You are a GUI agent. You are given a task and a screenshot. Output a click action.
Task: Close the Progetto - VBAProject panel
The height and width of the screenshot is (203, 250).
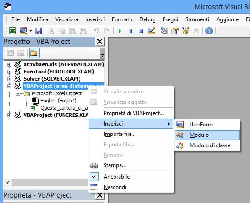pyautogui.click(x=100, y=42)
